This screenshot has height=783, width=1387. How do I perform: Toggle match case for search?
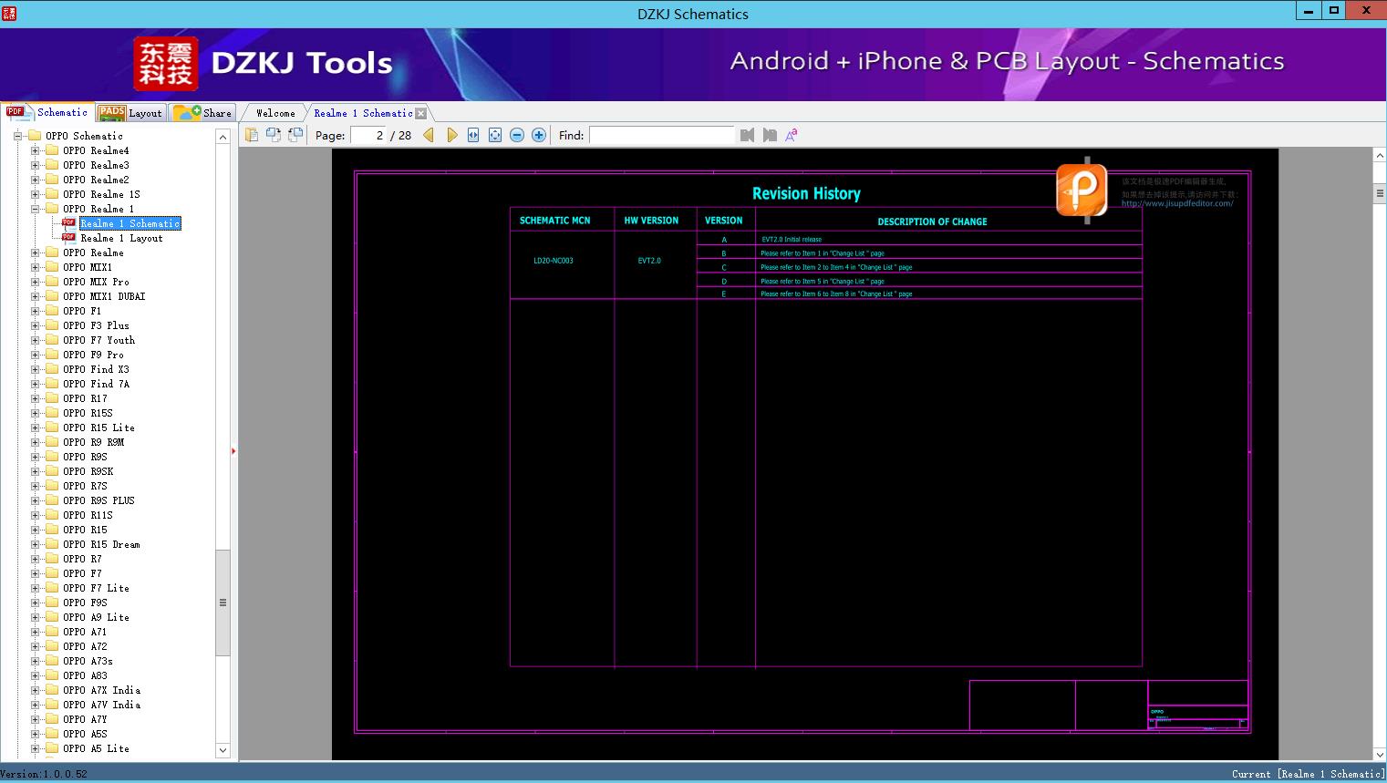point(792,135)
